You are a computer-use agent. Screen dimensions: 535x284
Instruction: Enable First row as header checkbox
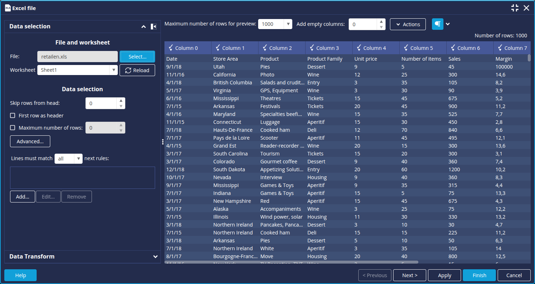[x=13, y=116]
